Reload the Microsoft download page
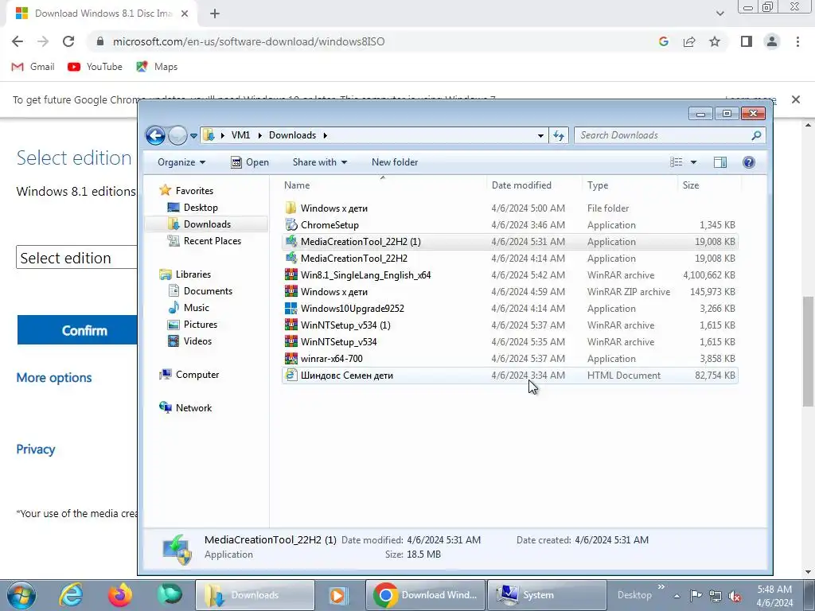The width and height of the screenshot is (815, 611). (x=68, y=41)
